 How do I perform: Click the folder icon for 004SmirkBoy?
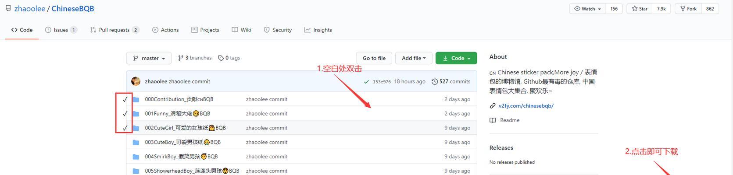tap(136, 157)
